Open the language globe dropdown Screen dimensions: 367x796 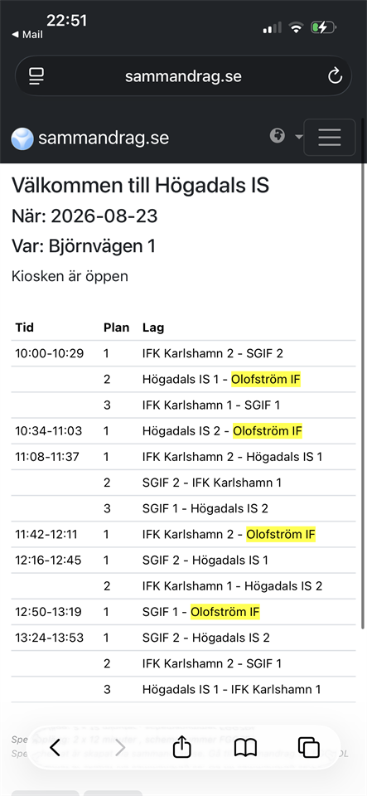point(286,136)
